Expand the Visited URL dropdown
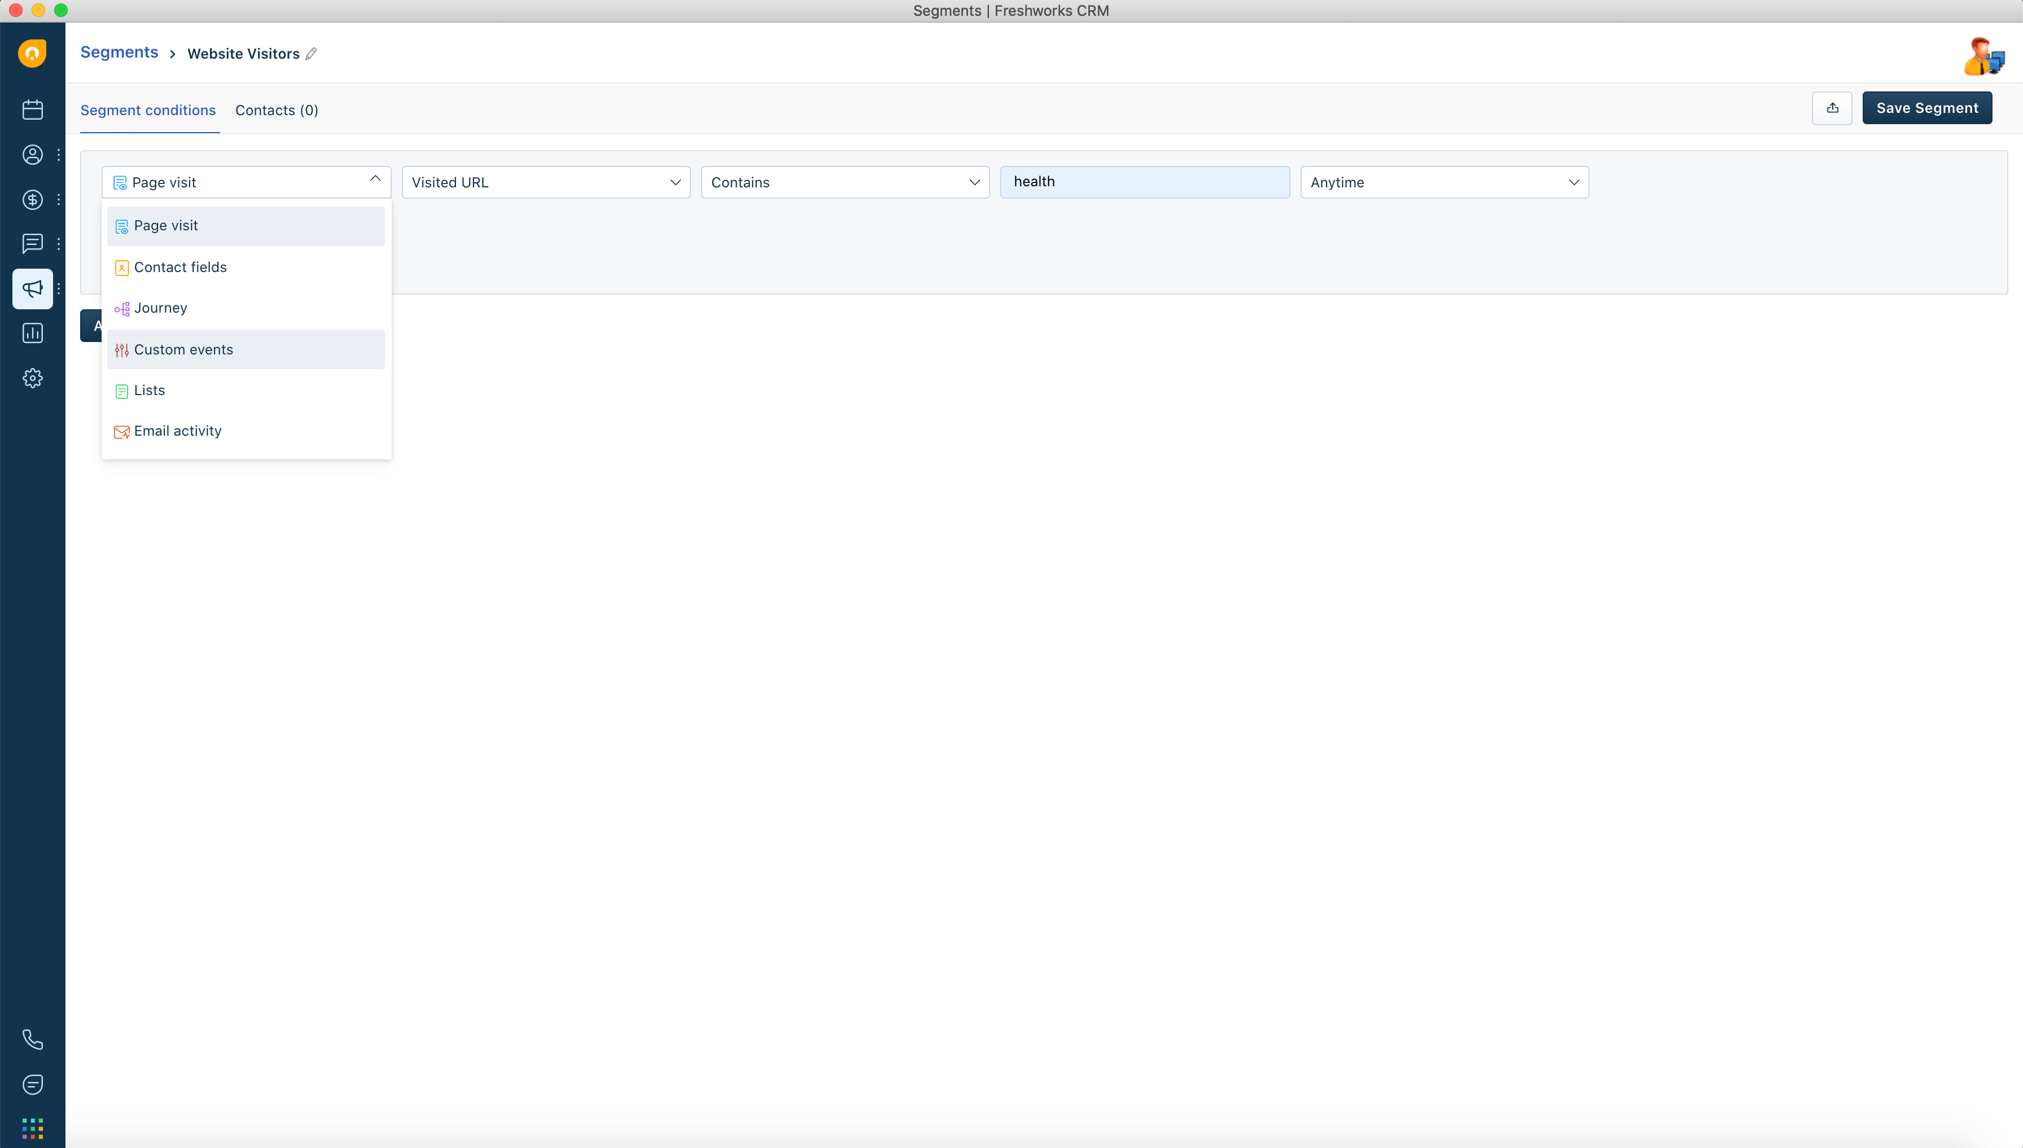2023x1148 pixels. pyautogui.click(x=546, y=182)
